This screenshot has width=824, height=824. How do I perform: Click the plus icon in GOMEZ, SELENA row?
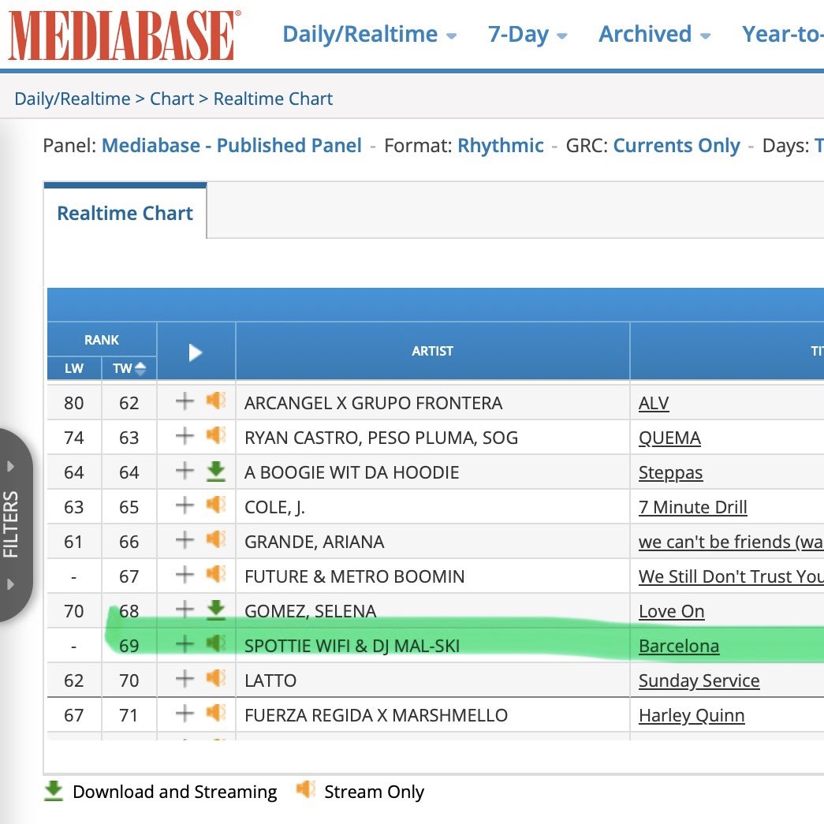pyautogui.click(x=185, y=610)
